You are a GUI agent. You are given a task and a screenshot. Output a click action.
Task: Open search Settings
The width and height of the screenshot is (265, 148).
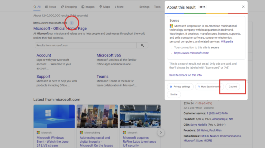pyautogui.click(x=144, y=7)
